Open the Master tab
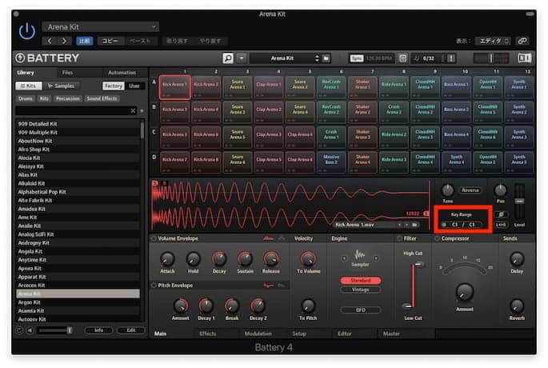 (x=391, y=334)
